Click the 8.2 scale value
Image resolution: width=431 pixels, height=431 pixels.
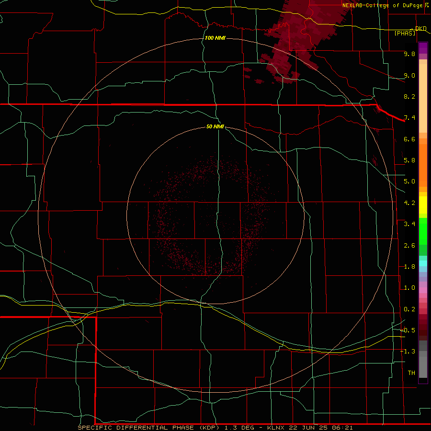[x=409, y=96]
